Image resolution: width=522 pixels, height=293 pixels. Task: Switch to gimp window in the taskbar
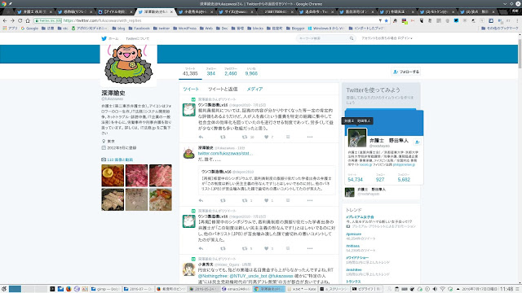[x=105, y=289]
